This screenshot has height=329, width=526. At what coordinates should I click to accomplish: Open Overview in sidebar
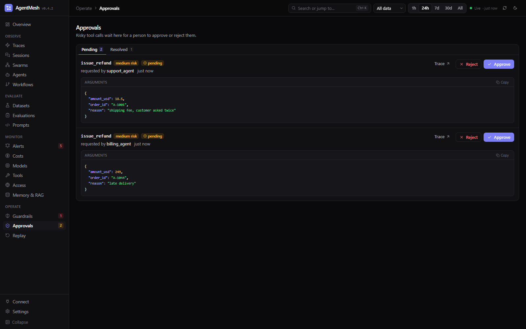click(x=34, y=24)
